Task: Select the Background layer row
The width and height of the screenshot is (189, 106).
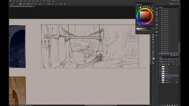Action: (x=169, y=82)
